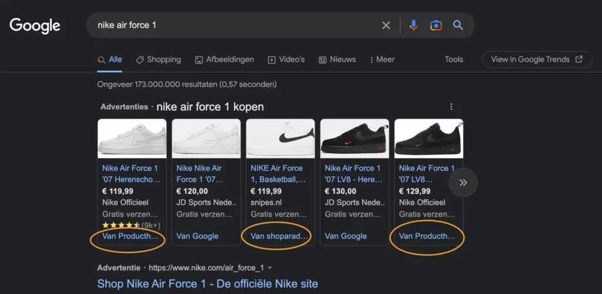Click the snipes.nl seller name
Screen dimensions: 602x294
pos(266,202)
